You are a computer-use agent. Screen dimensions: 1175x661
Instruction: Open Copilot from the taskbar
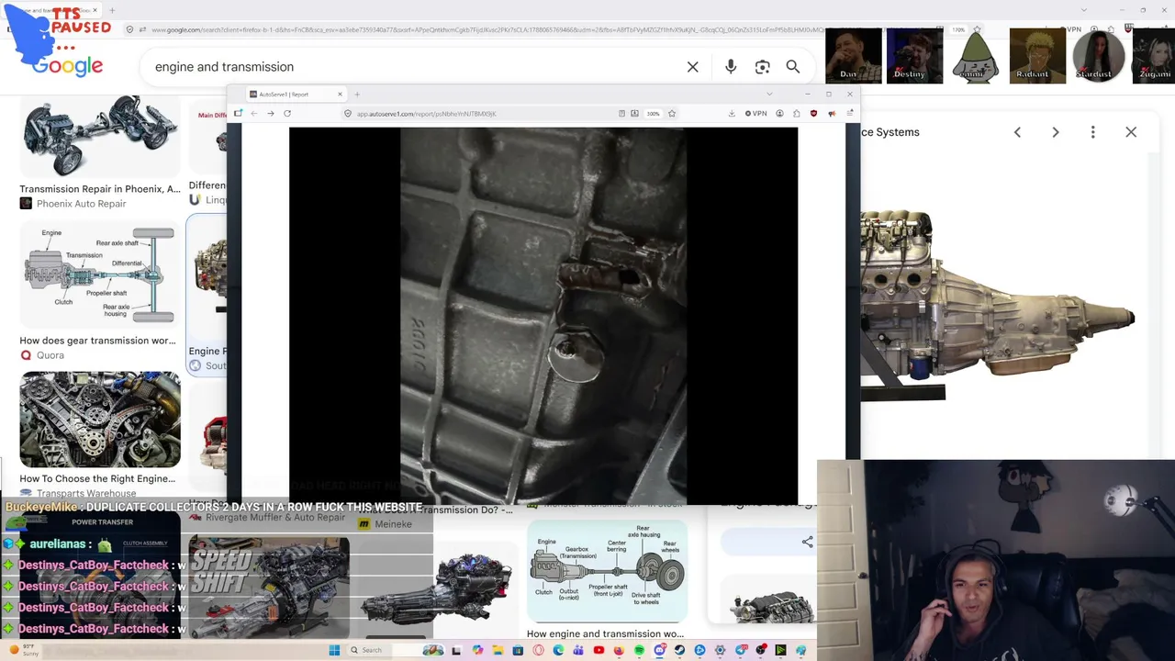[477, 650]
